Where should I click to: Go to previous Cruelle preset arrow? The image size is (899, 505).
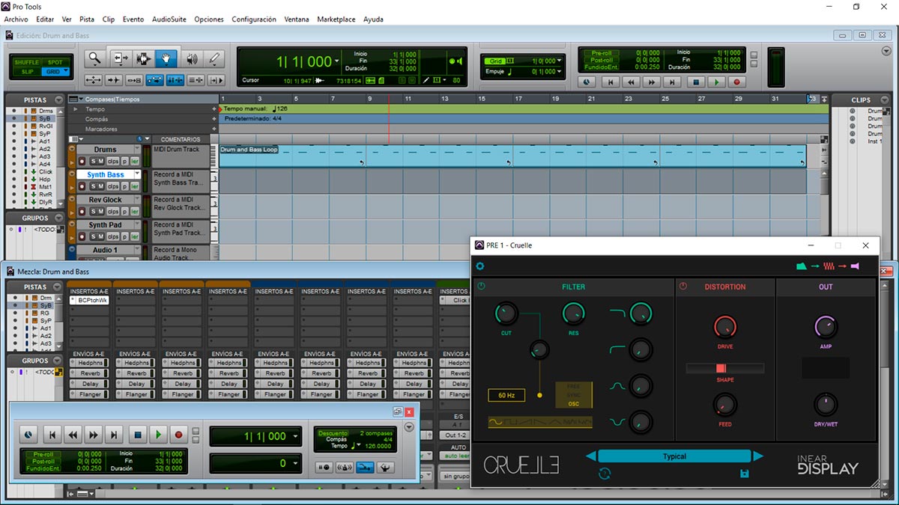(591, 456)
